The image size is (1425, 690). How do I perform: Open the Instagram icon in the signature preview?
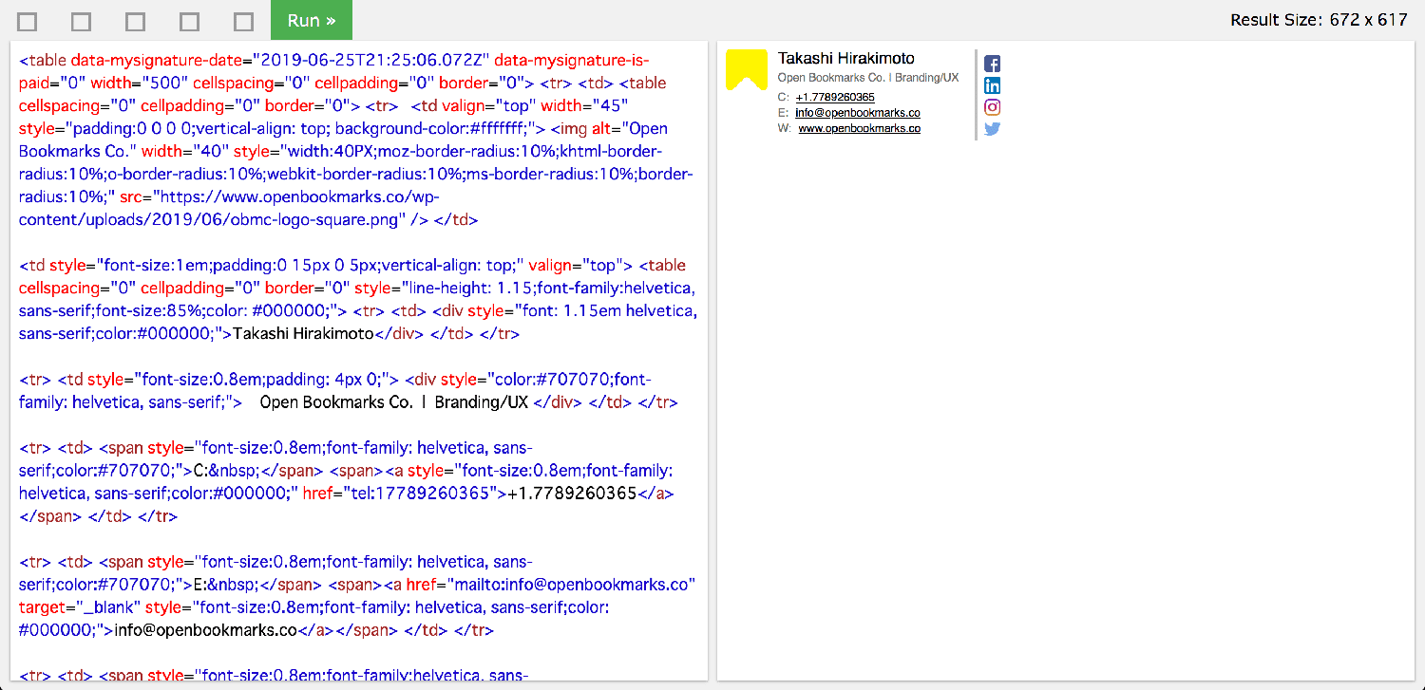click(992, 107)
